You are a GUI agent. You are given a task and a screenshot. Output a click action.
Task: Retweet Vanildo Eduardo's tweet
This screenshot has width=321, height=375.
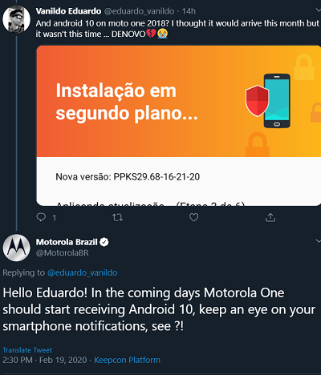117,217
